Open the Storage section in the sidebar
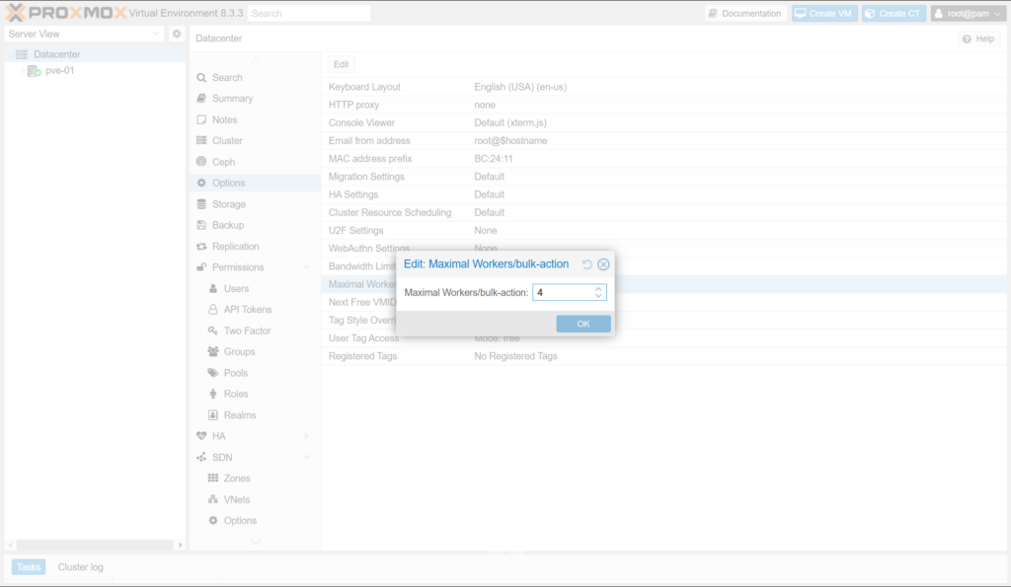1011x587 pixels. tap(228, 204)
